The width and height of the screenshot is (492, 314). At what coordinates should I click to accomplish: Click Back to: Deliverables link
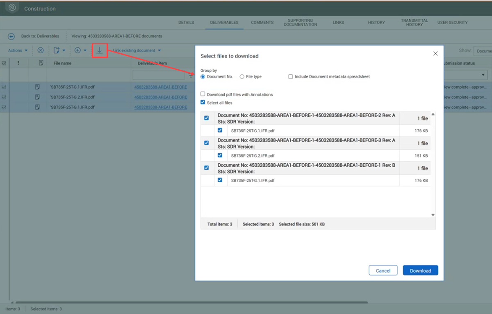tap(40, 36)
